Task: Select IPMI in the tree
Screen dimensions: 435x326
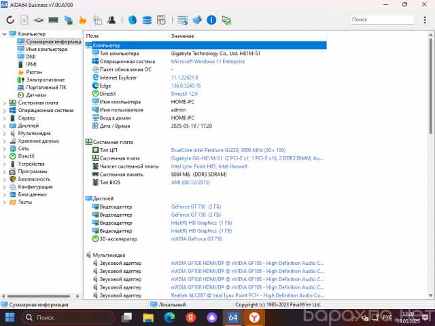Action: pyautogui.click(x=31, y=65)
